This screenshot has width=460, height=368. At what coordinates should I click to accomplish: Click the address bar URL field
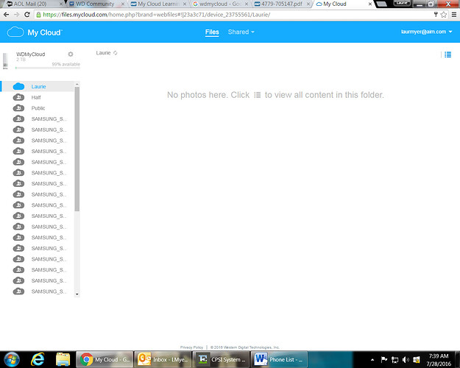pyautogui.click(x=233, y=15)
